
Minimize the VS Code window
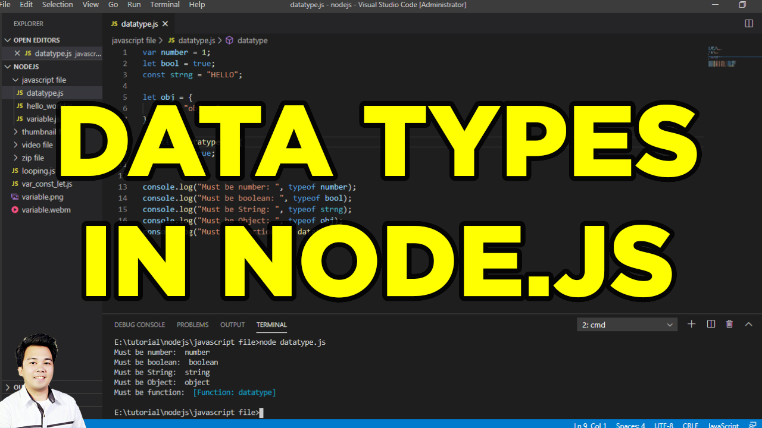coord(715,5)
